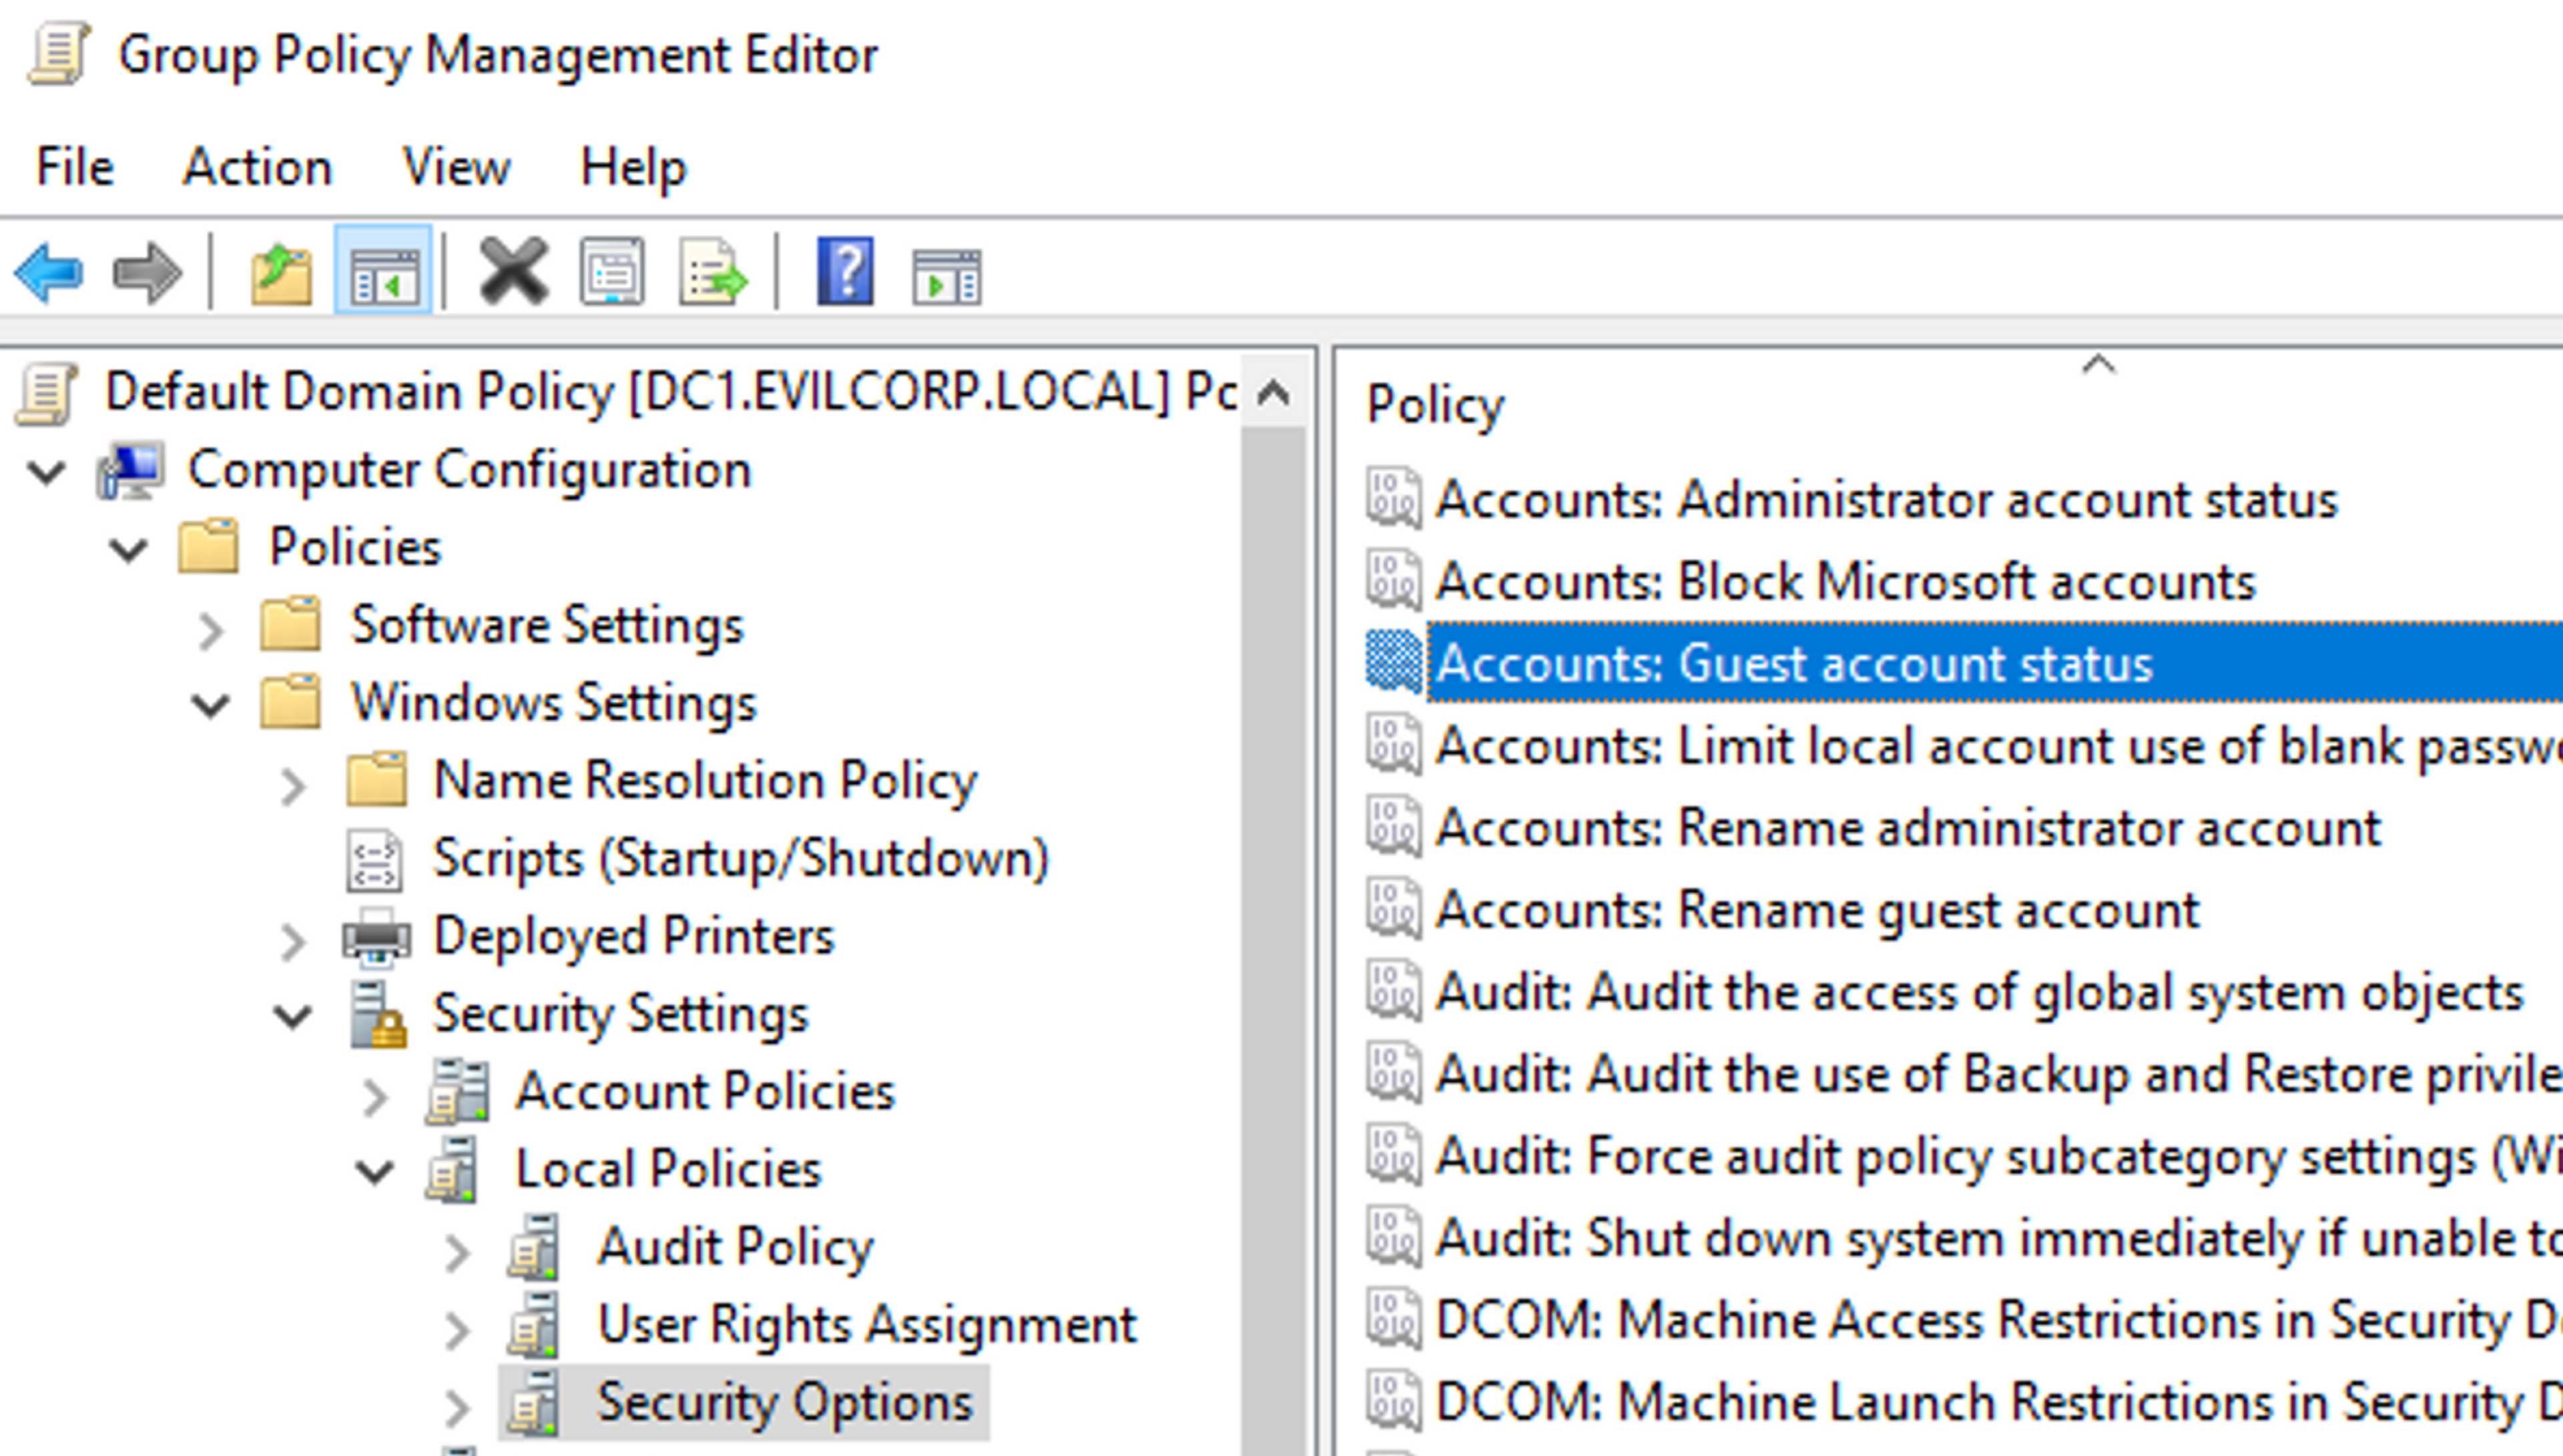Click the blue Back arrow toolbar icon
The height and width of the screenshot is (1456, 2563).
48,272
